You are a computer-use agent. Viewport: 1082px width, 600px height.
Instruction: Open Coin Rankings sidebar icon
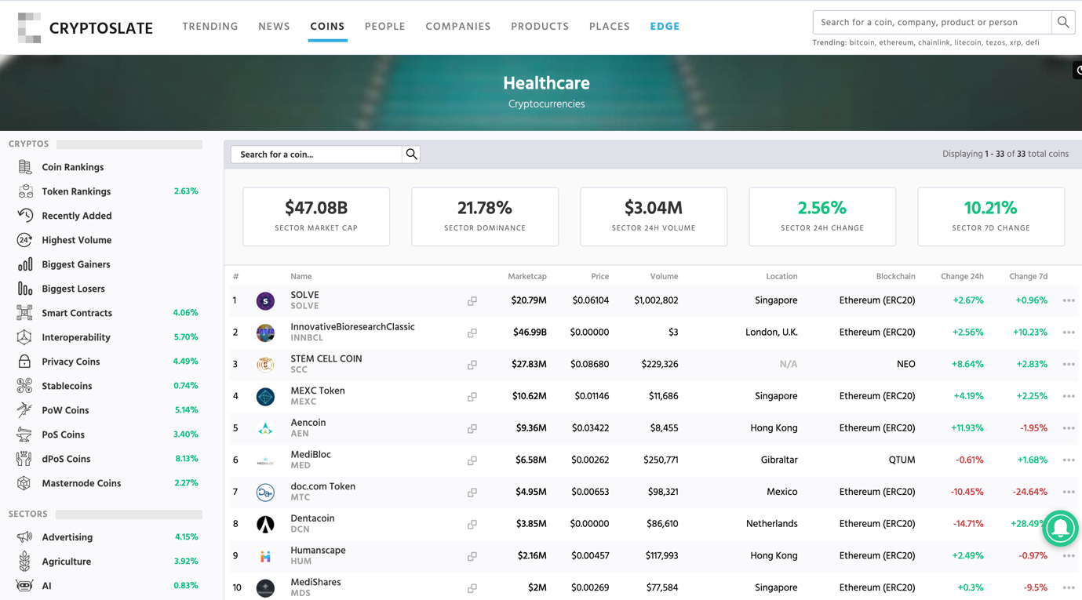pyautogui.click(x=25, y=167)
